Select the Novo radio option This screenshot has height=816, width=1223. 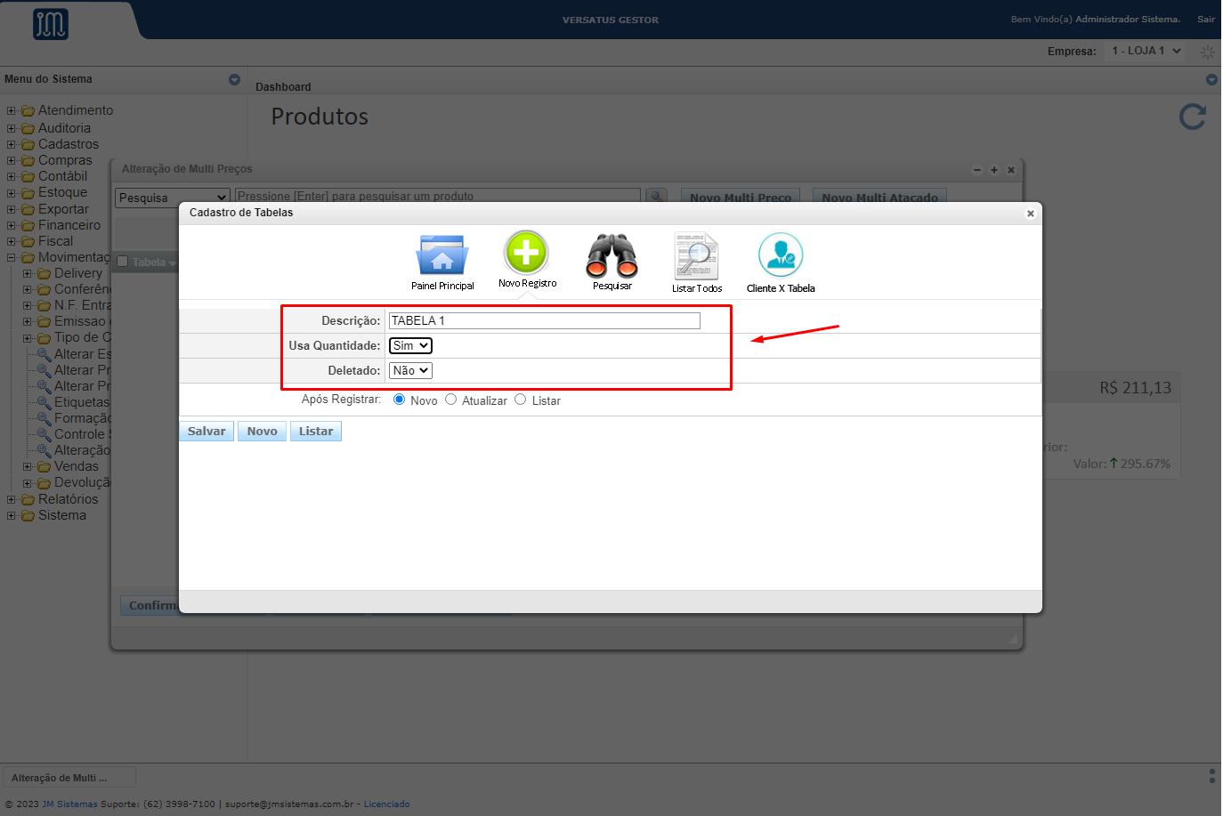pos(399,400)
